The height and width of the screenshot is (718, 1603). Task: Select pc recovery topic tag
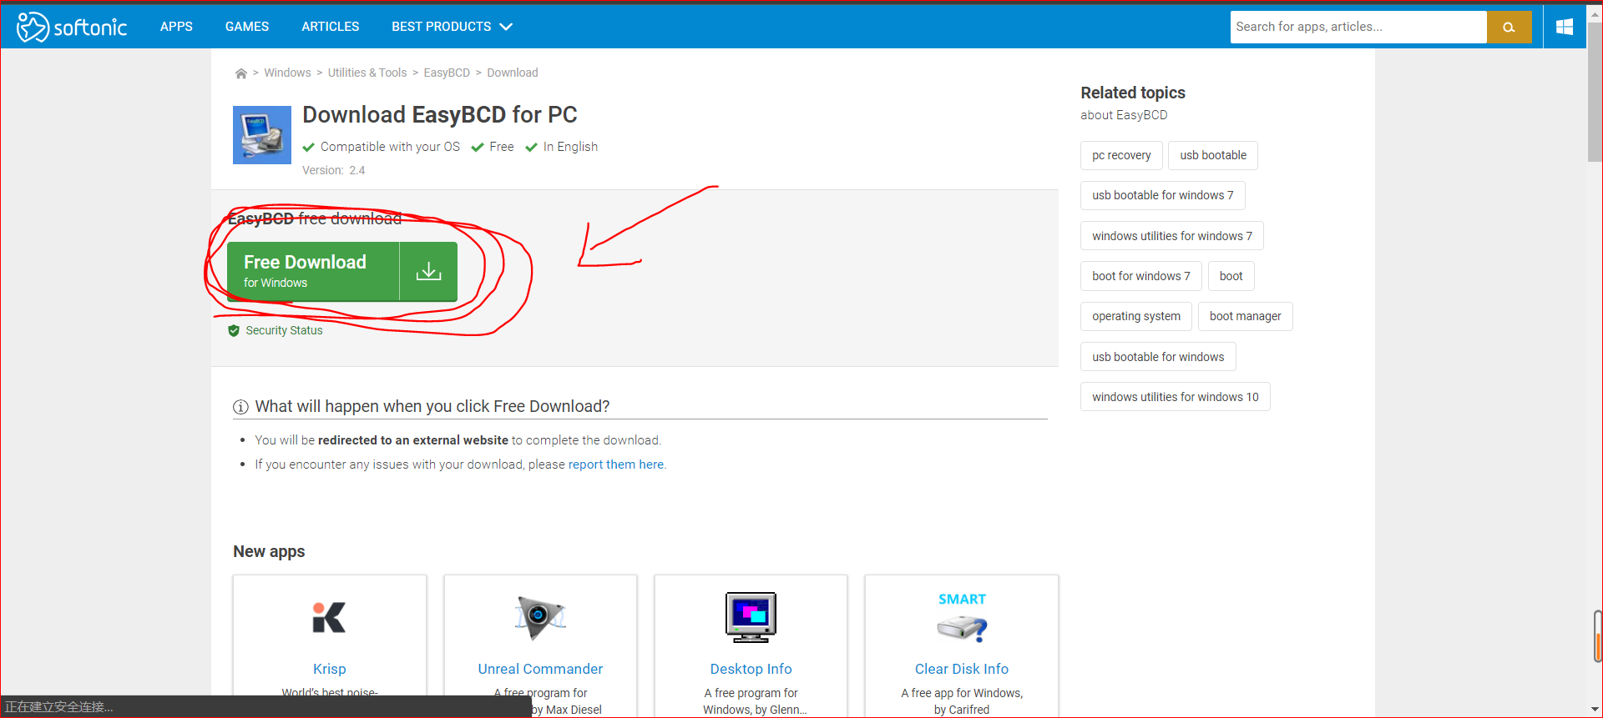pos(1121,155)
